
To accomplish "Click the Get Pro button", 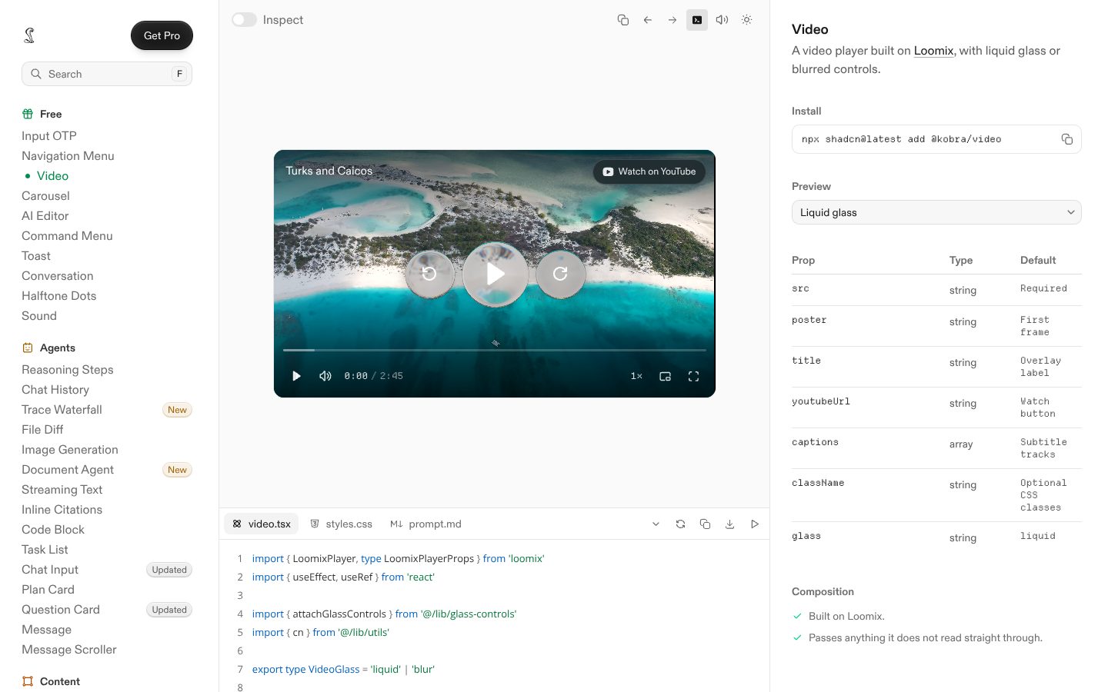I will [162, 35].
